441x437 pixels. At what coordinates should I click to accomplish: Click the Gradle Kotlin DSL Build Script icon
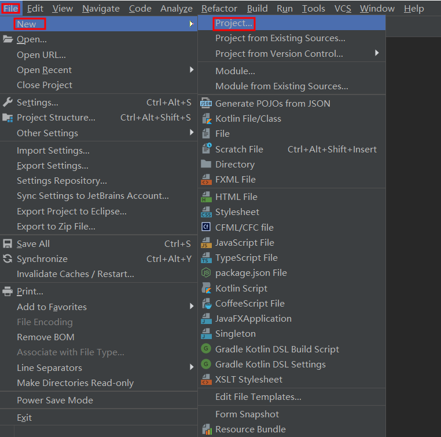pyautogui.click(x=206, y=349)
